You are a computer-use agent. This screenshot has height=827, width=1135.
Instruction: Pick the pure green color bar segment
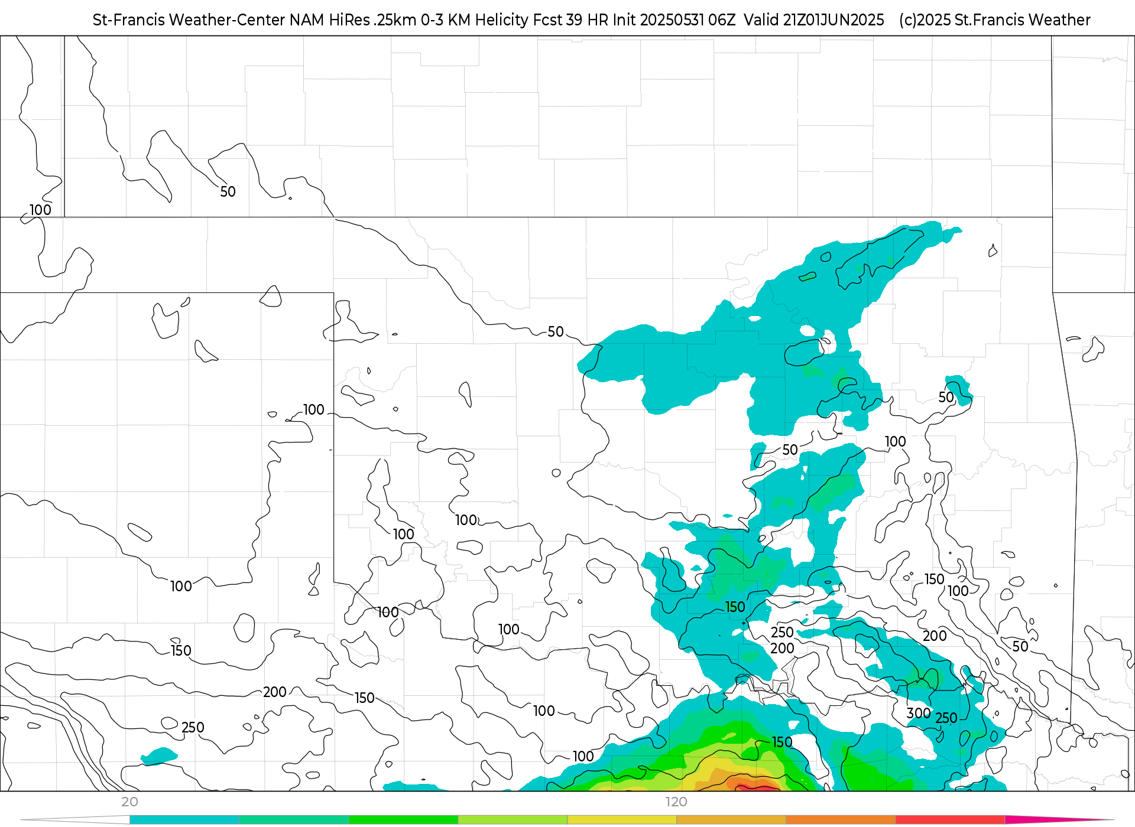[403, 820]
